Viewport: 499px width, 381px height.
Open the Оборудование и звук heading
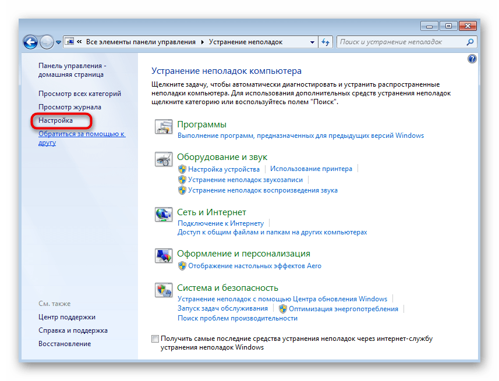pos(222,157)
